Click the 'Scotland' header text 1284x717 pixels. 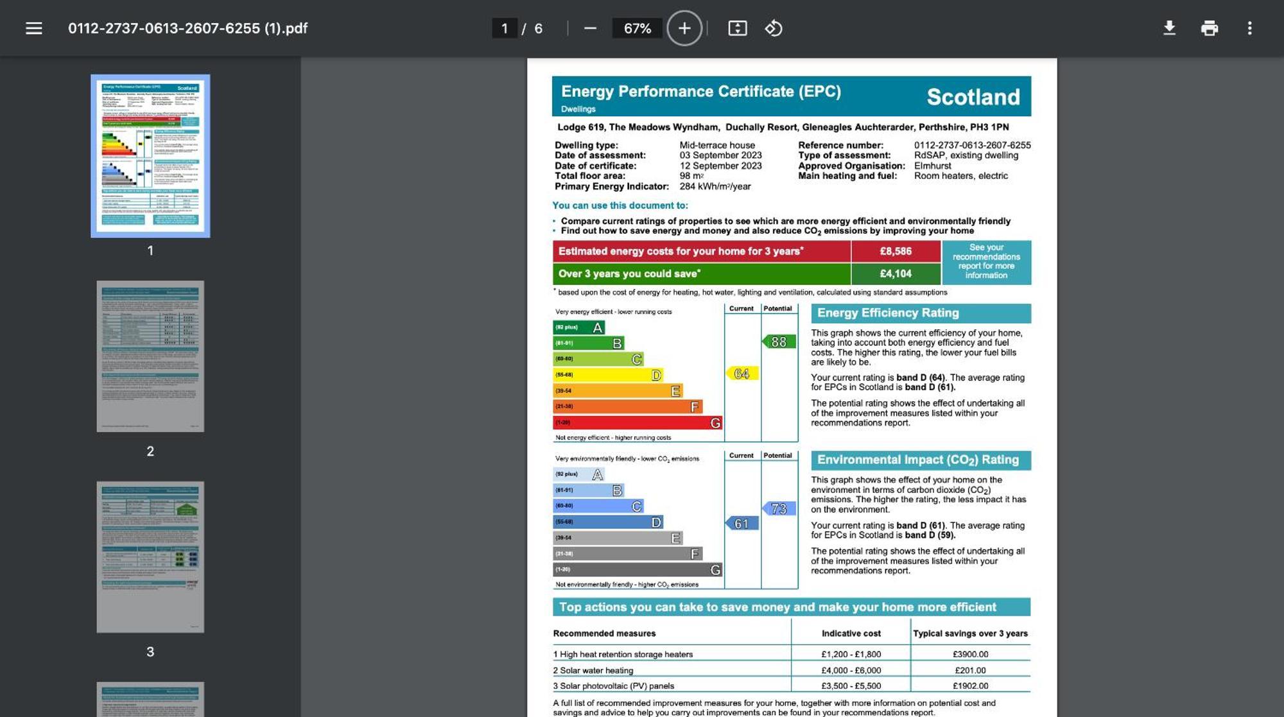[973, 97]
